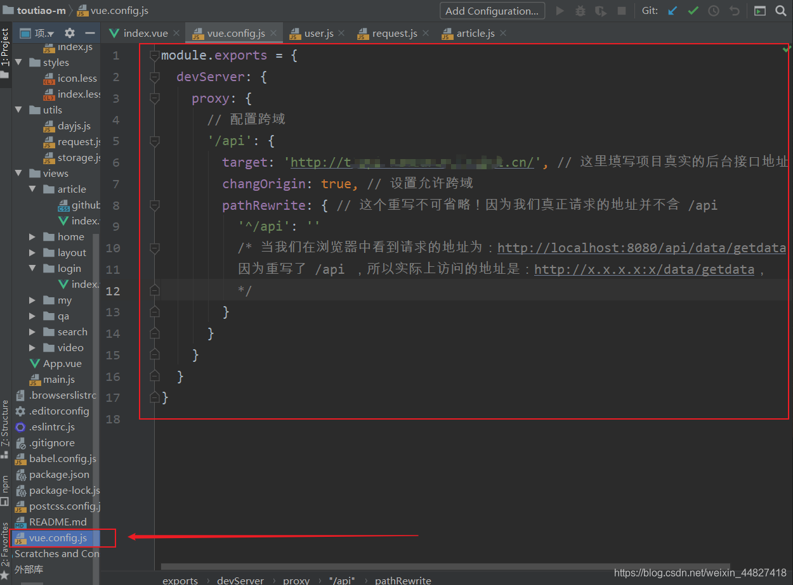The image size is (793, 585).
Task: Select .eslintrc.js in project tree
Action: pyautogui.click(x=52, y=427)
